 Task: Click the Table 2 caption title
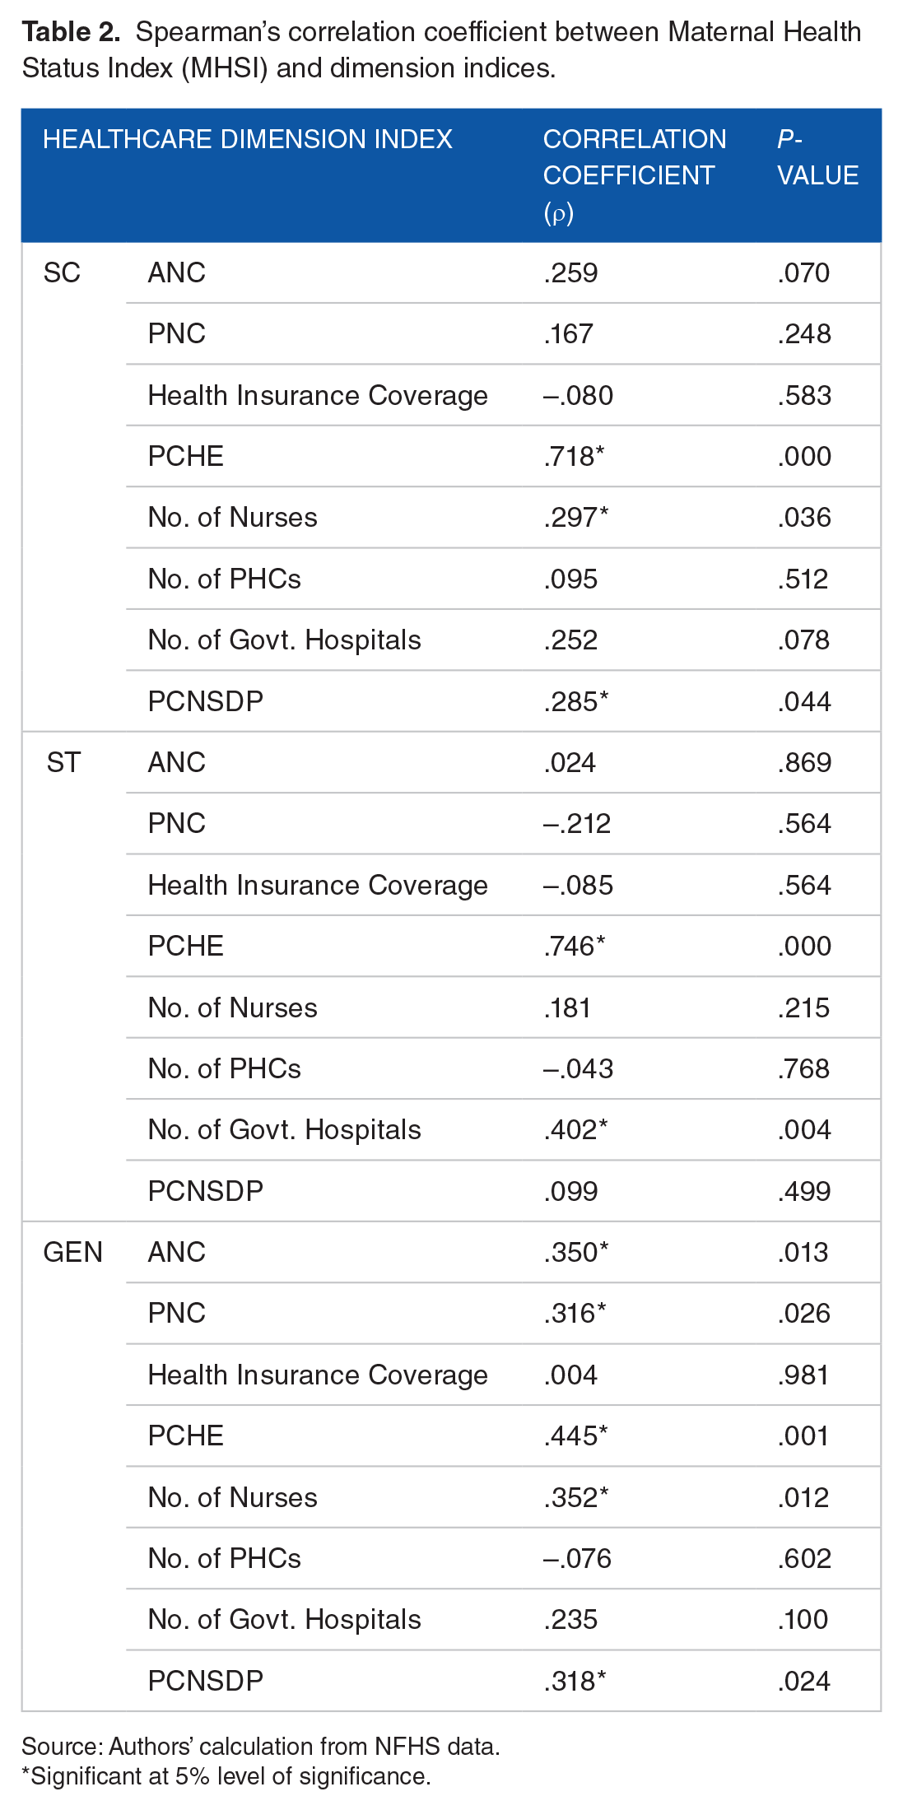tap(441, 49)
